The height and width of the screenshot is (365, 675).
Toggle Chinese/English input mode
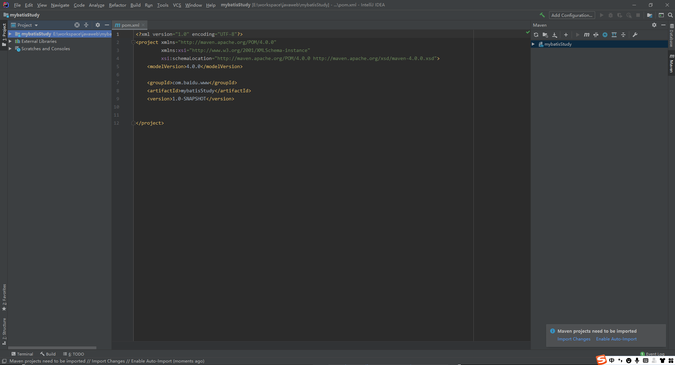click(x=612, y=360)
